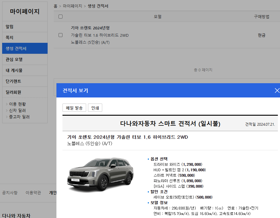Open 알림 in the sidebar menu
Screen dimensions: 280x218
25,27
